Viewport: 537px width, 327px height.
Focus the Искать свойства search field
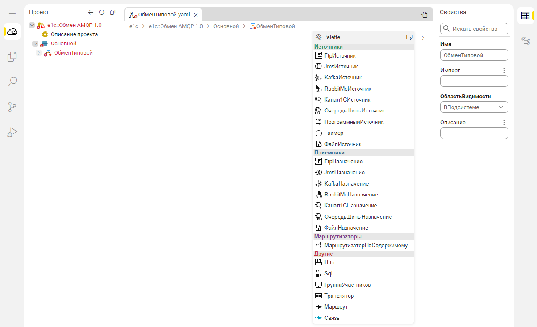pyautogui.click(x=474, y=29)
